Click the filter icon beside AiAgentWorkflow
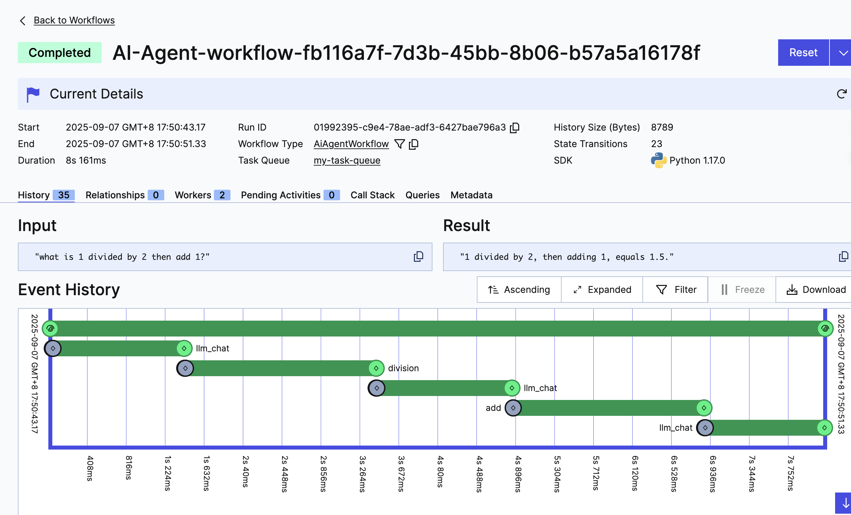851x515 pixels. (x=399, y=144)
